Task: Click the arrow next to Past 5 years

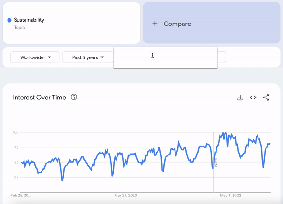Action: coord(102,57)
